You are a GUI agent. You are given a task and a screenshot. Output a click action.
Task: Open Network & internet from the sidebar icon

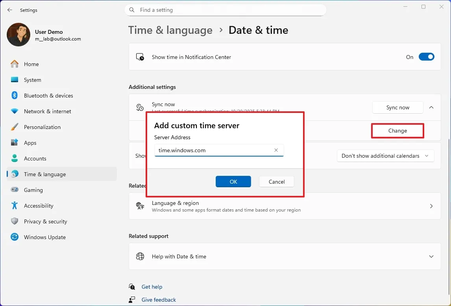point(14,111)
